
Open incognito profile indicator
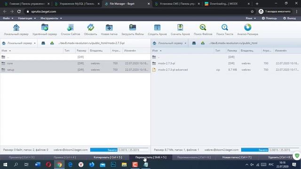275,11
